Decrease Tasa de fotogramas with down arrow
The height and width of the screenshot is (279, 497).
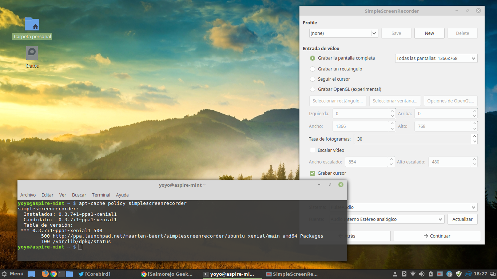[x=474, y=141]
